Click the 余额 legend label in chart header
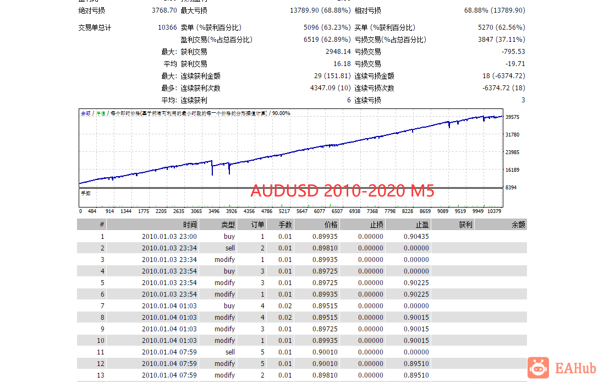The width and height of the screenshot is (604, 382). click(85, 113)
